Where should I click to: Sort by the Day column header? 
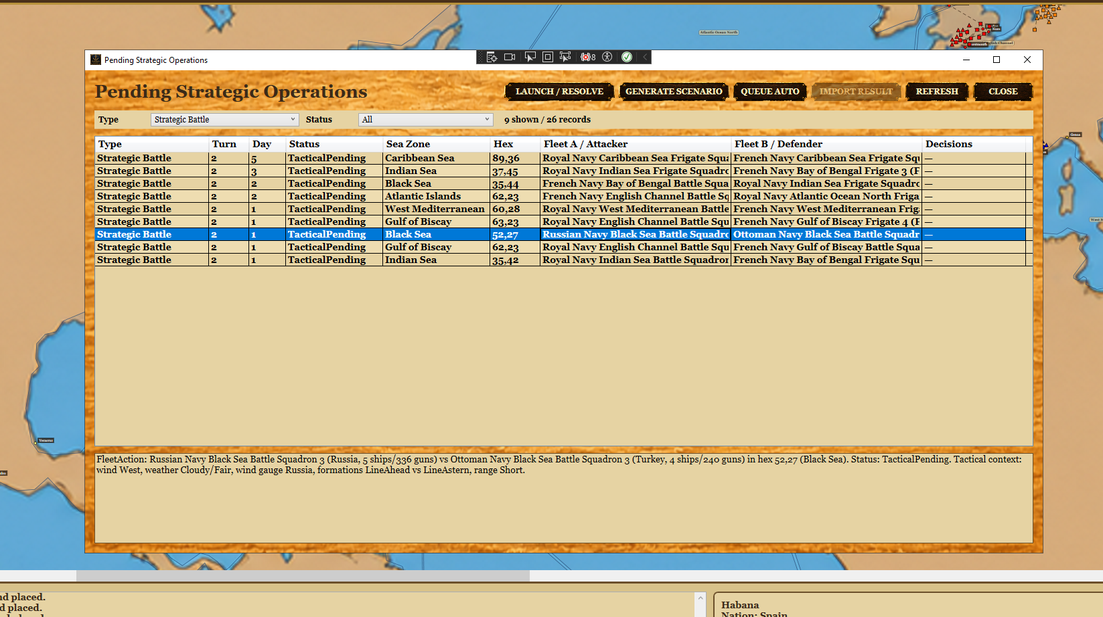click(267, 144)
